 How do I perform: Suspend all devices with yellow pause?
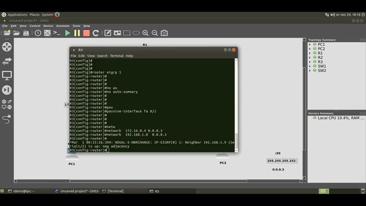tap(77, 33)
